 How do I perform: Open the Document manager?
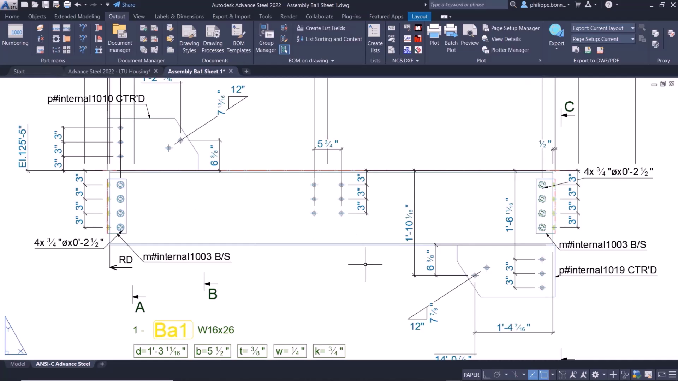[x=120, y=38]
